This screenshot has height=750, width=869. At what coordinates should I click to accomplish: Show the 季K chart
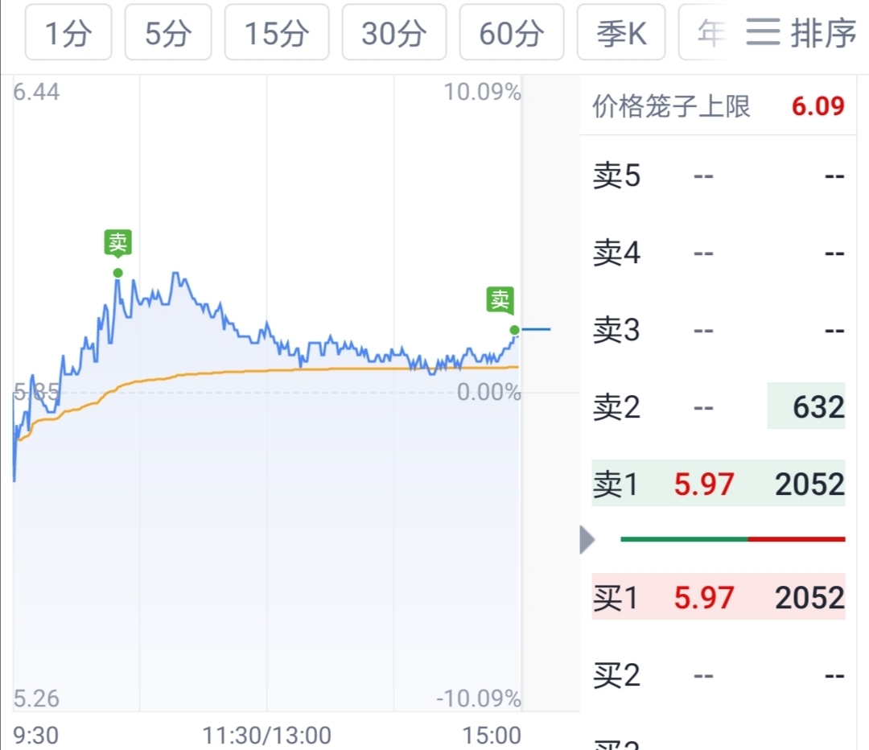(620, 33)
